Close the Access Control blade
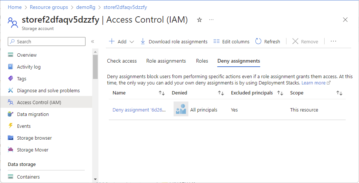 [x=345, y=20]
